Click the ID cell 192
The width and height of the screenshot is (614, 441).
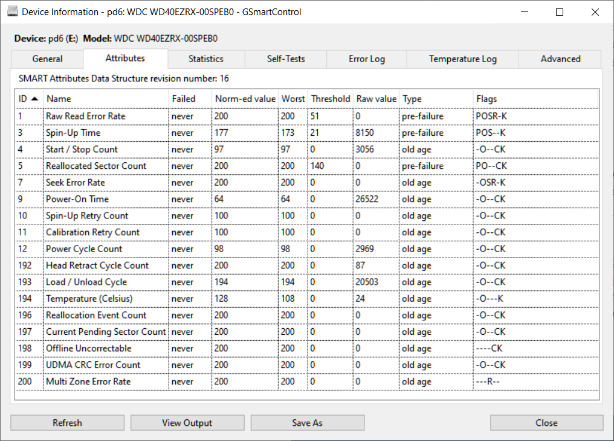[25, 265]
